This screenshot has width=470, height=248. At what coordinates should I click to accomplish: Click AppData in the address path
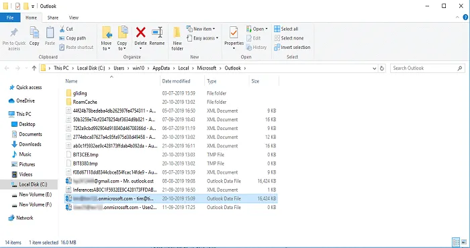(161, 68)
